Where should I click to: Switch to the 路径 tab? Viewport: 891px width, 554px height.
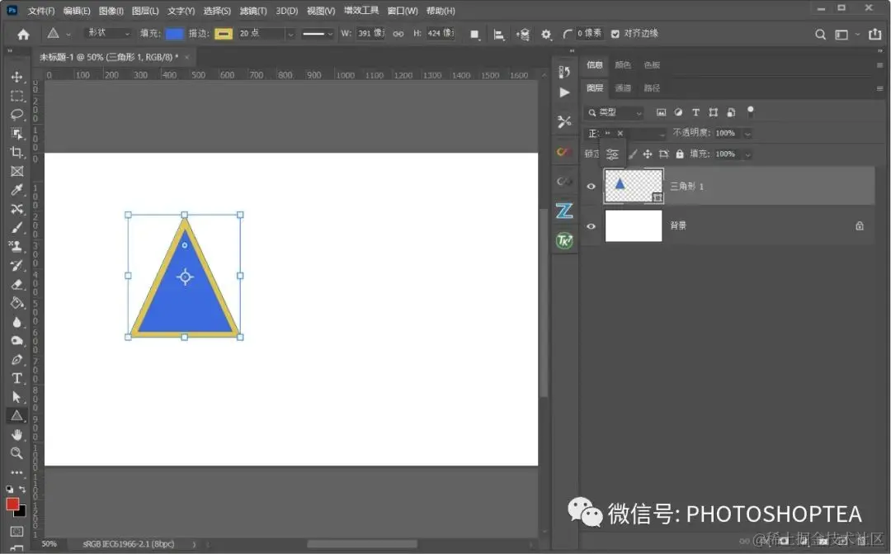652,88
